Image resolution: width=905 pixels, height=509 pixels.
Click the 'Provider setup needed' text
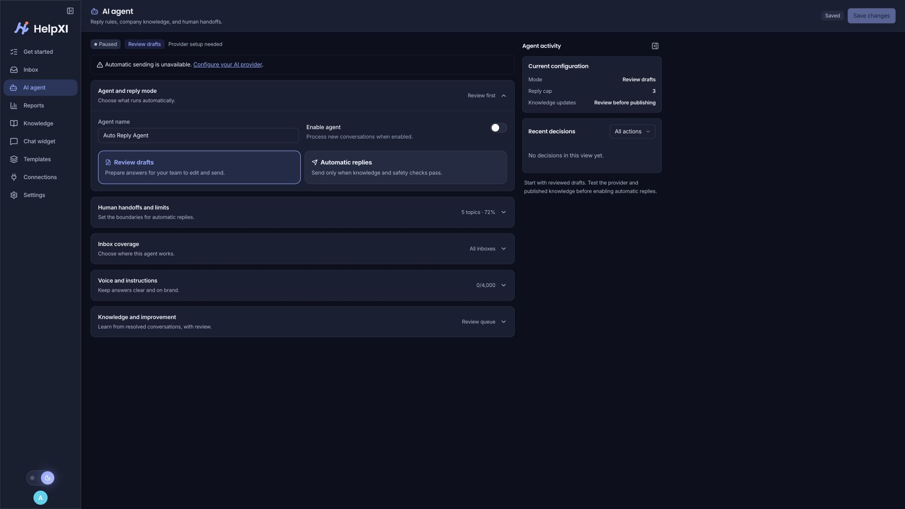(195, 44)
